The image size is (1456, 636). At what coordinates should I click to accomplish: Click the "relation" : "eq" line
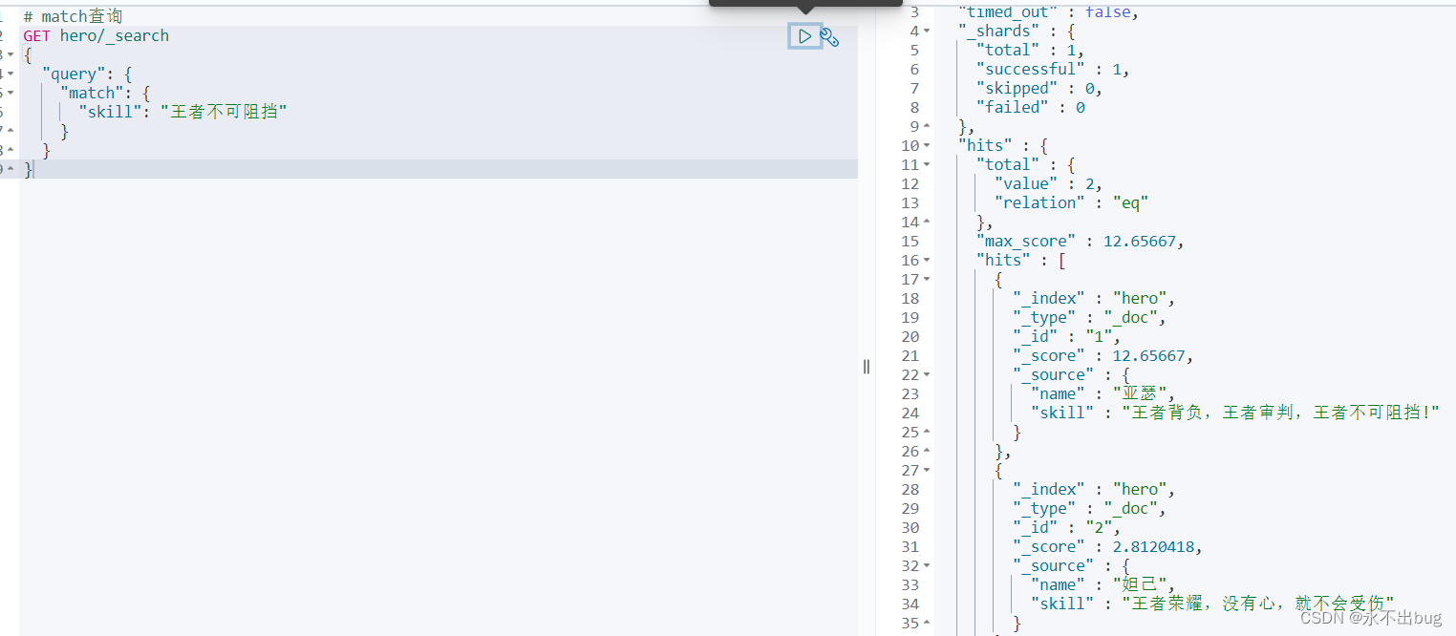pyautogui.click(x=1071, y=202)
